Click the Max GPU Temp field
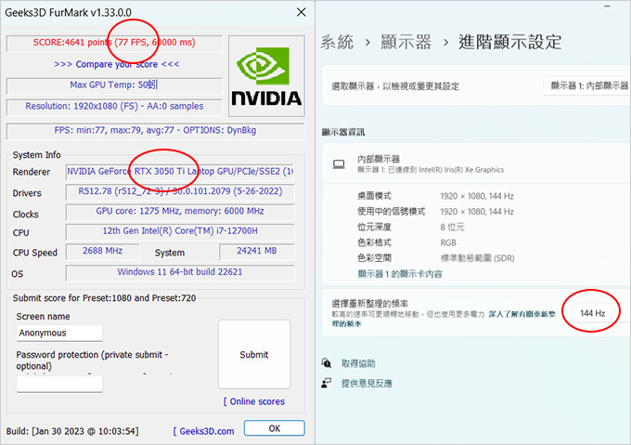 (114, 85)
